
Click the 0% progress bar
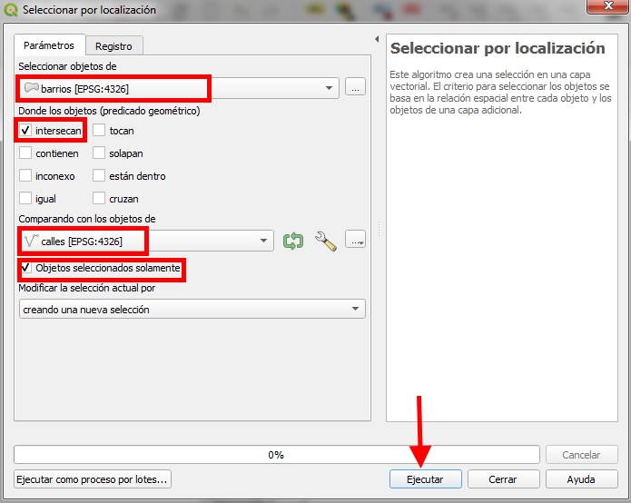[x=277, y=454]
